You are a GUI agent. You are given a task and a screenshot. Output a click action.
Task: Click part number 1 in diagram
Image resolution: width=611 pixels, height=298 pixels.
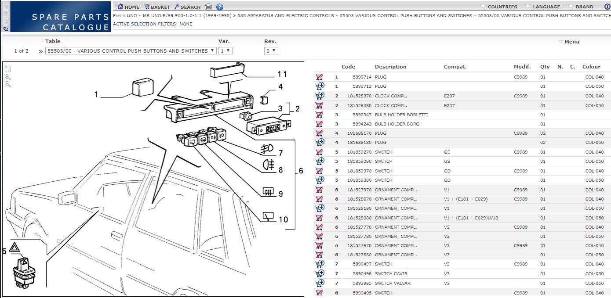(96, 94)
